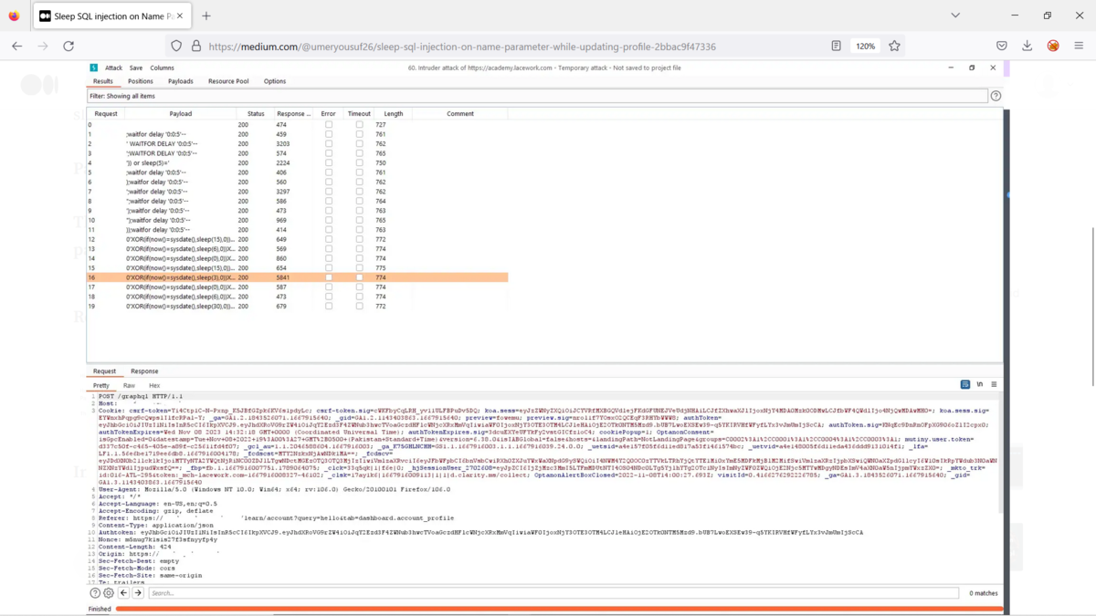The height and width of the screenshot is (616, 1096).
Task: Open the Pocket save icon
Action: 1002,46
